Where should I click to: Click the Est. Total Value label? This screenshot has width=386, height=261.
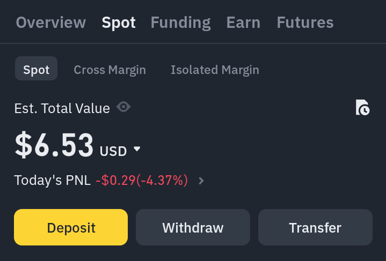click(62, 108)
